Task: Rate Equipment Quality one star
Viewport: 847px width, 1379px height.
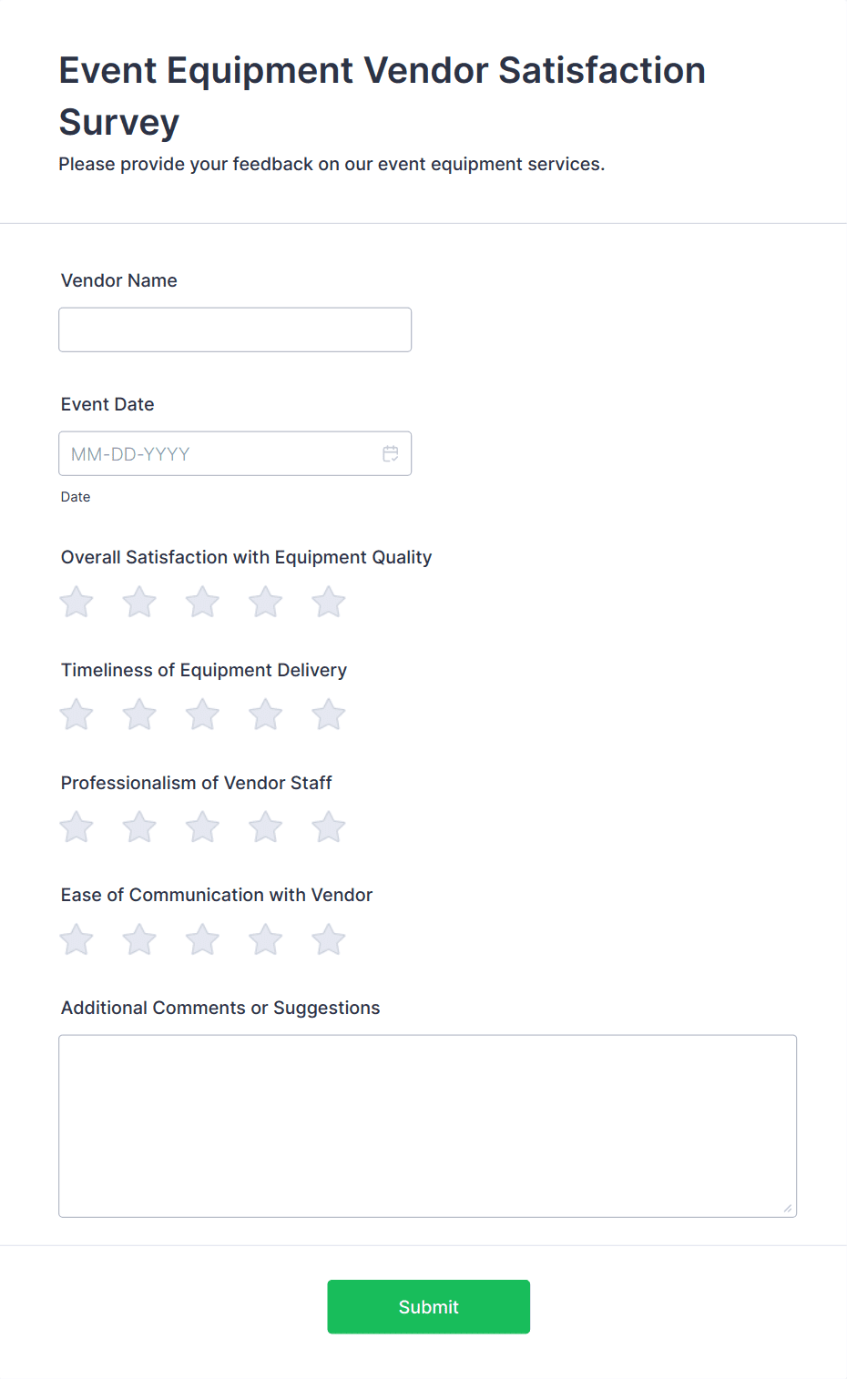Action: point(77,602)
